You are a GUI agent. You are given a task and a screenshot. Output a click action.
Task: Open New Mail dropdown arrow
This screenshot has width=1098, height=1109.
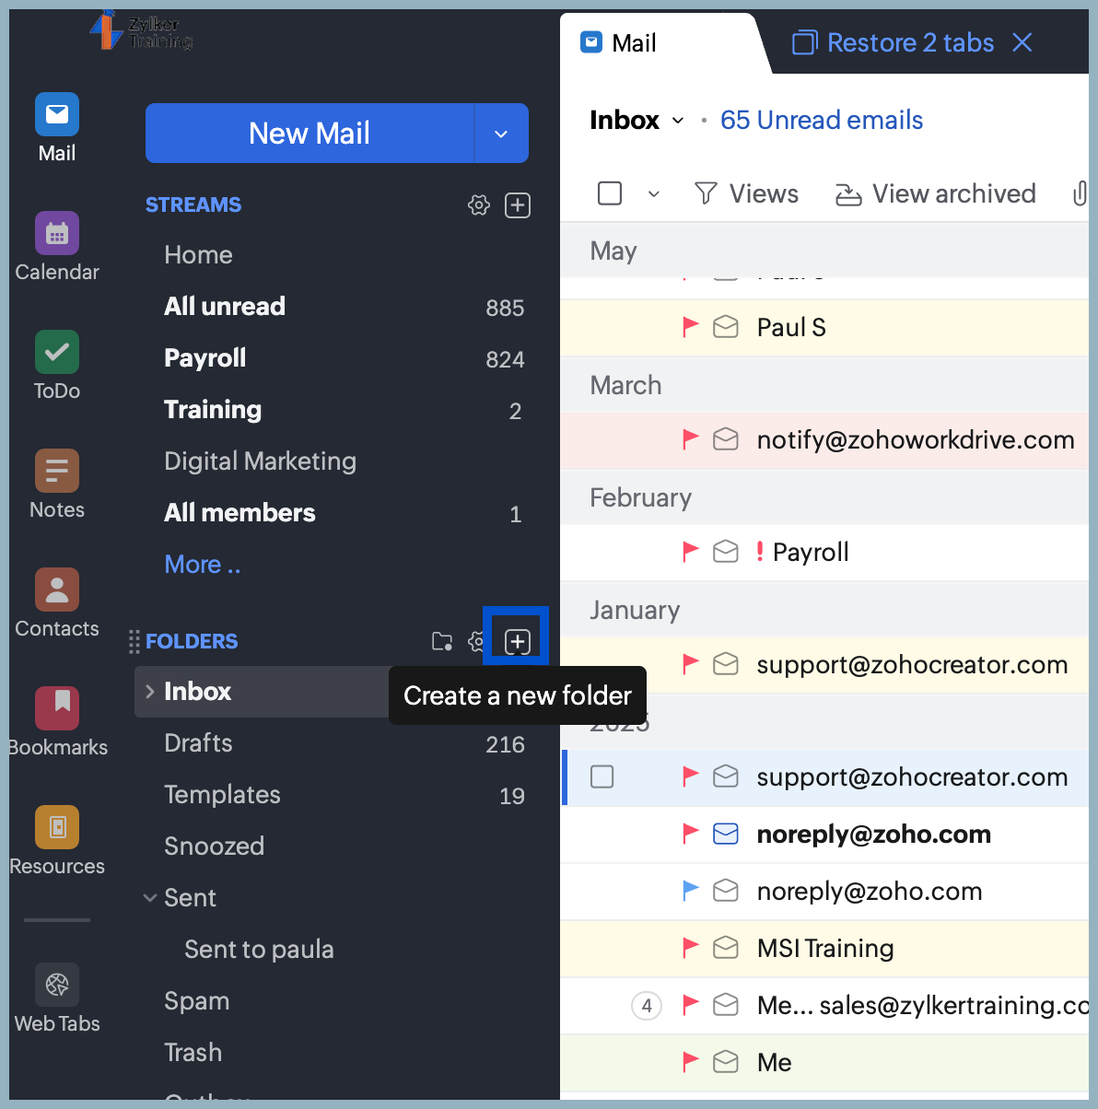click(x=501, y=134)
